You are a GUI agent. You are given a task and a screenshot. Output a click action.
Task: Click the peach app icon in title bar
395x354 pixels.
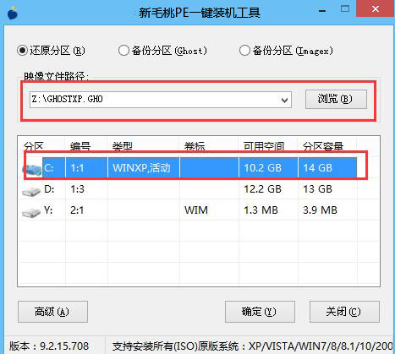(13, 13)
